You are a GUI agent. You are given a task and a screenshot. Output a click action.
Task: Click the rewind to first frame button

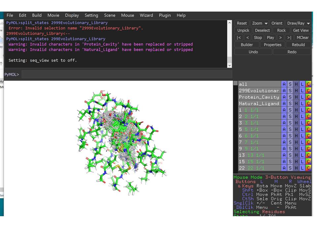click(239, 38)
